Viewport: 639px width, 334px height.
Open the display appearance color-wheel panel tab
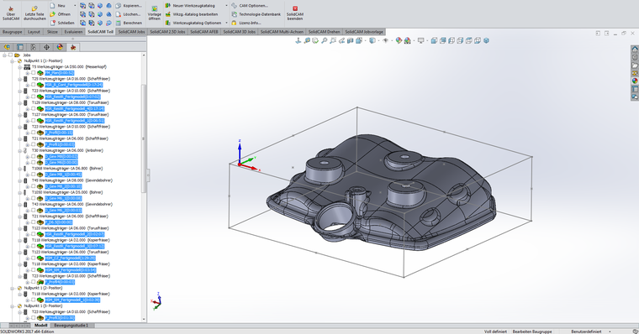(60, 47)
